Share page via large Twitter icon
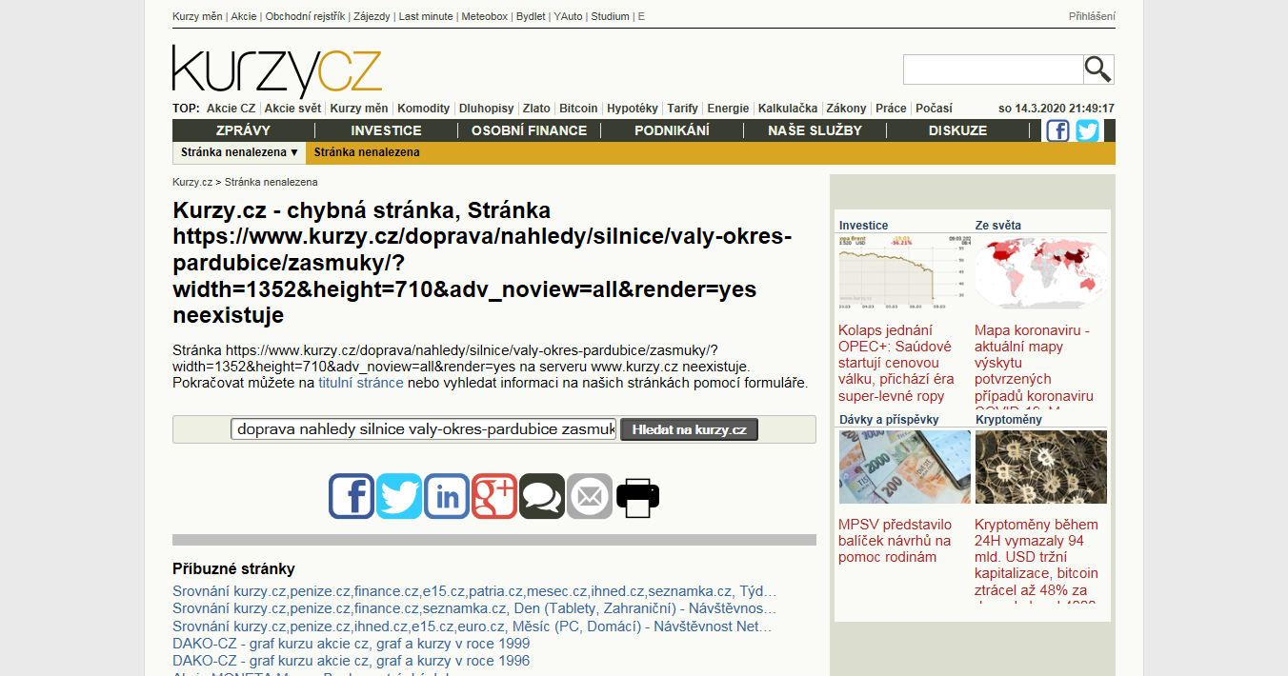This screenshot has width=1288, height=676. pos(399,496)
